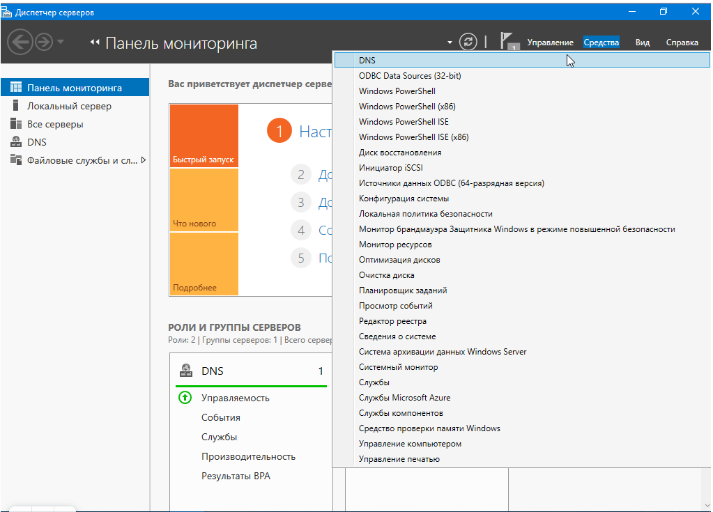The height and width of the screenshot is (512, 713).
Task: Choose Редактор реестра menu entry
Action: pos(522,321)
